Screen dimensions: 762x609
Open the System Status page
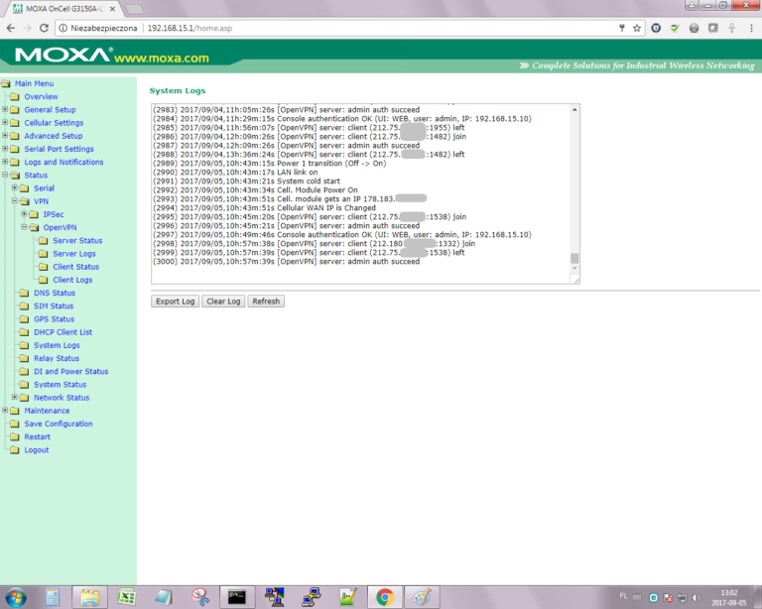(60, 385)
